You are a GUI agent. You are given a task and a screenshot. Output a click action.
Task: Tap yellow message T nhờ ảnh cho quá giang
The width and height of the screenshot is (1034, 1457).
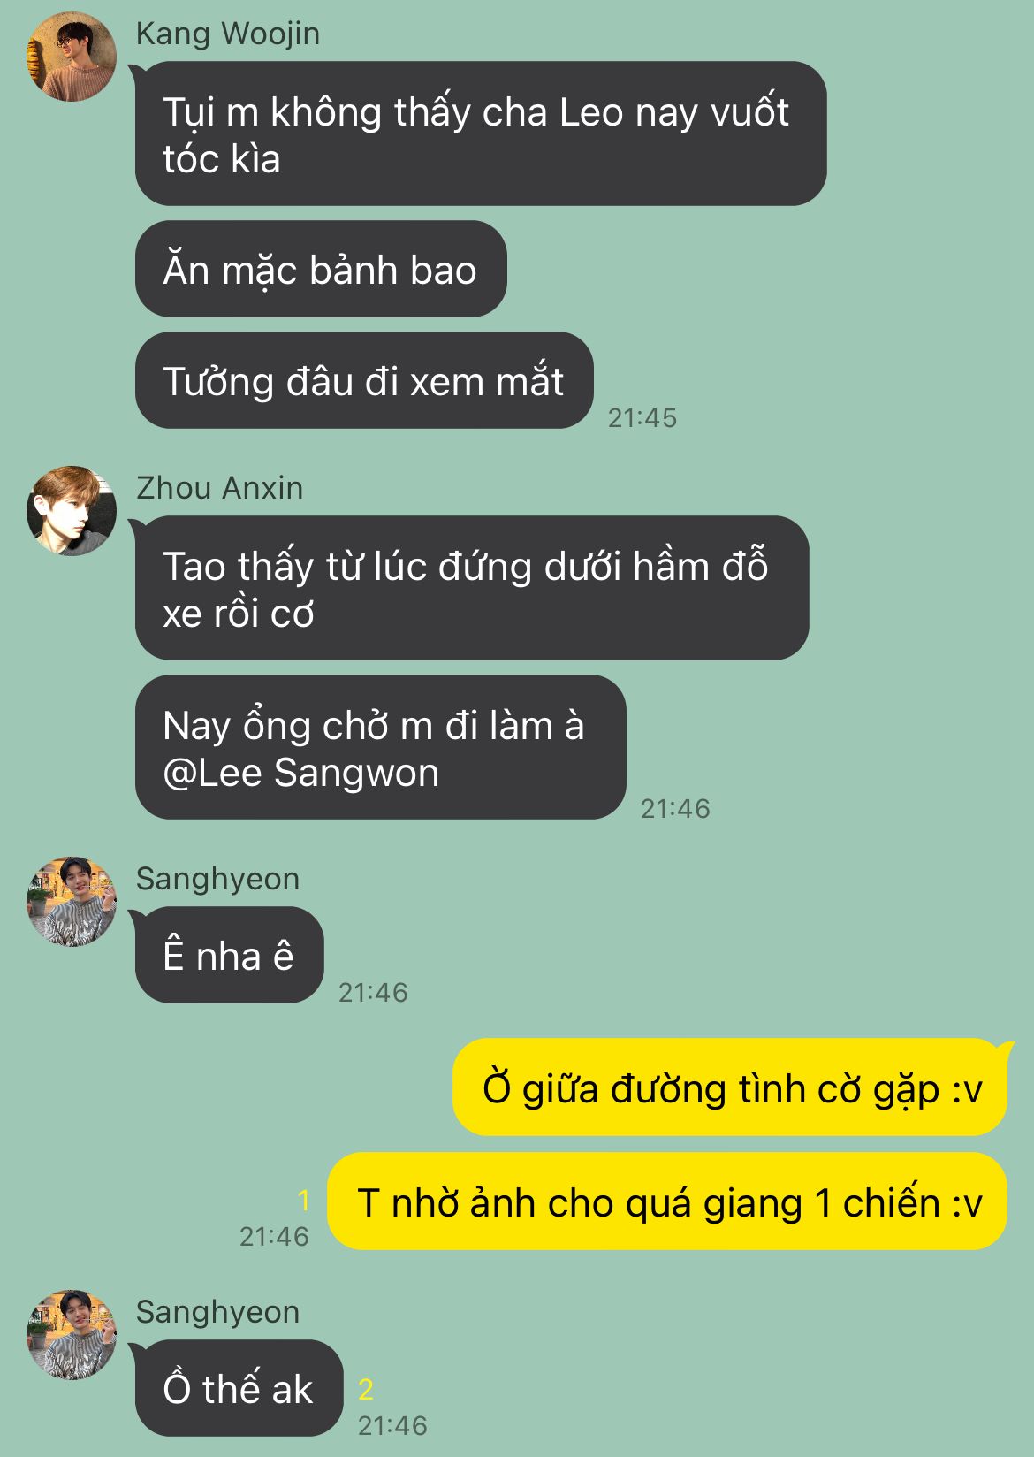click(x=667, y=1201)
